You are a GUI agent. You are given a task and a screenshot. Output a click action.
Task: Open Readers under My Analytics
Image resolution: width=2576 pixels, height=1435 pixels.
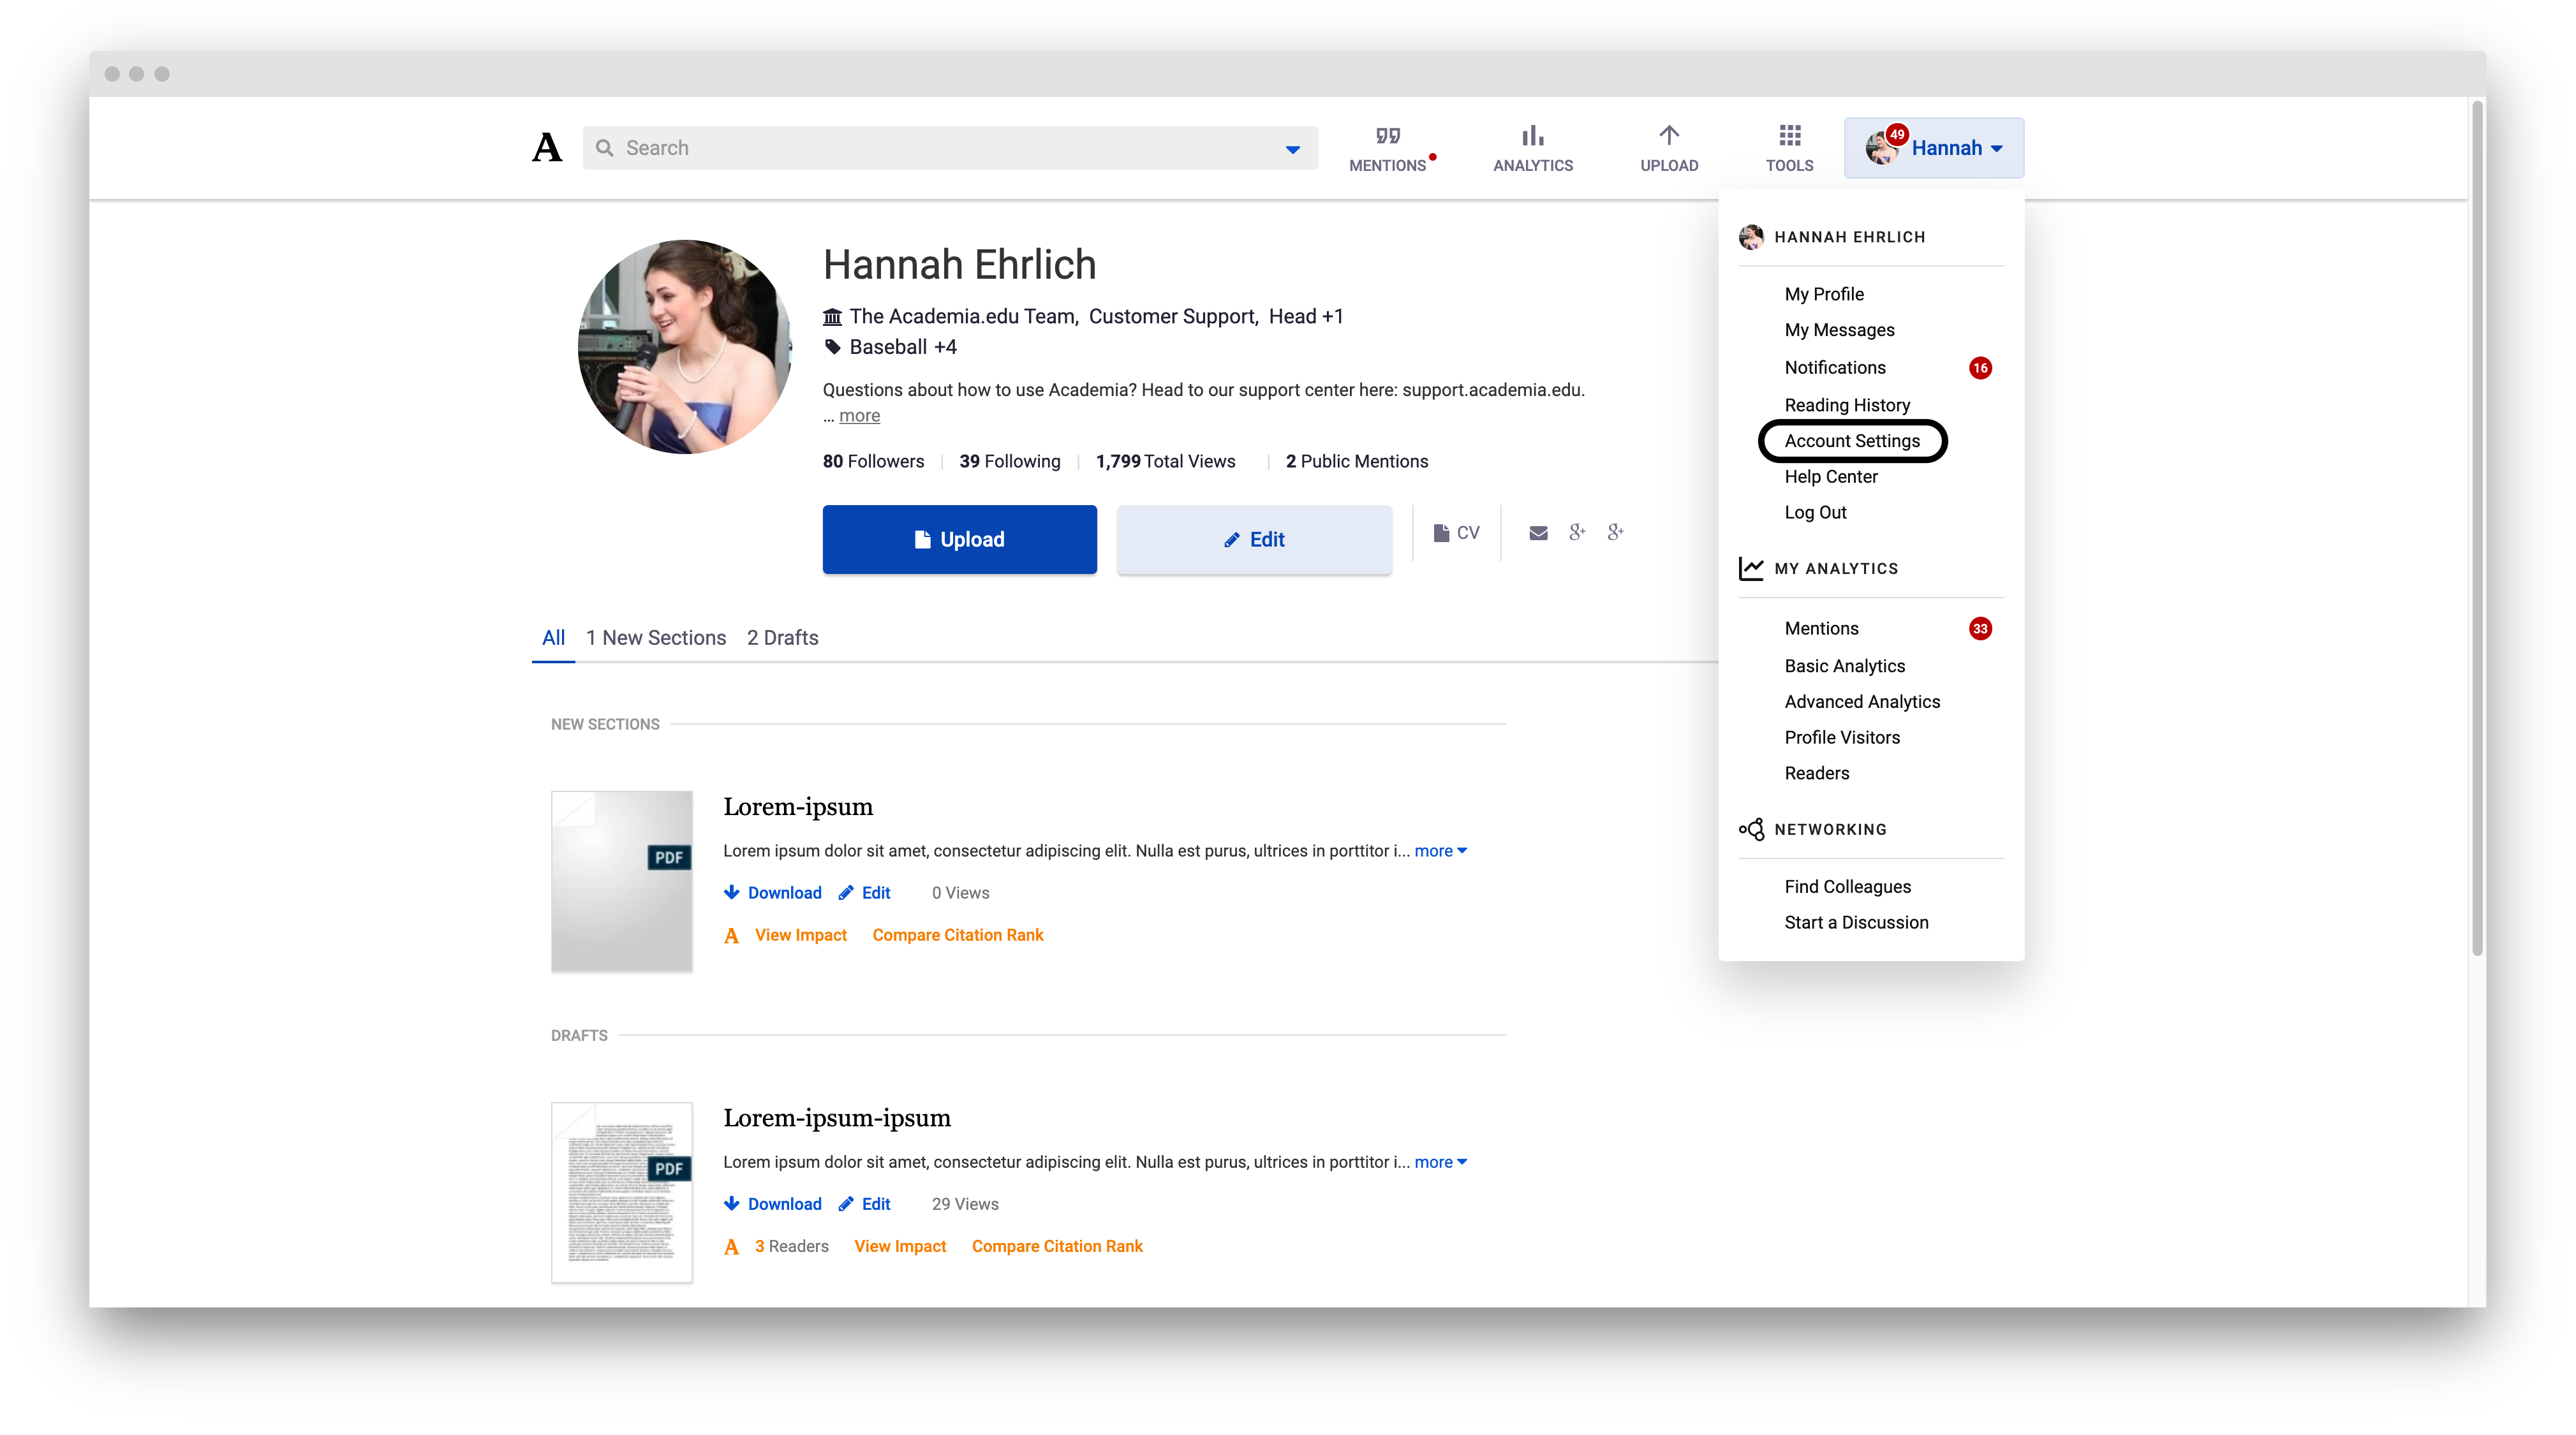(1817, 773)
